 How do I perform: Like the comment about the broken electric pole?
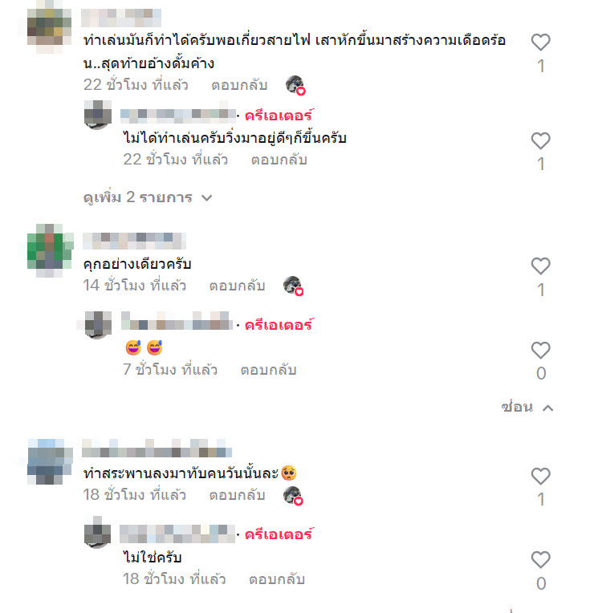click(x=541, y=43)
